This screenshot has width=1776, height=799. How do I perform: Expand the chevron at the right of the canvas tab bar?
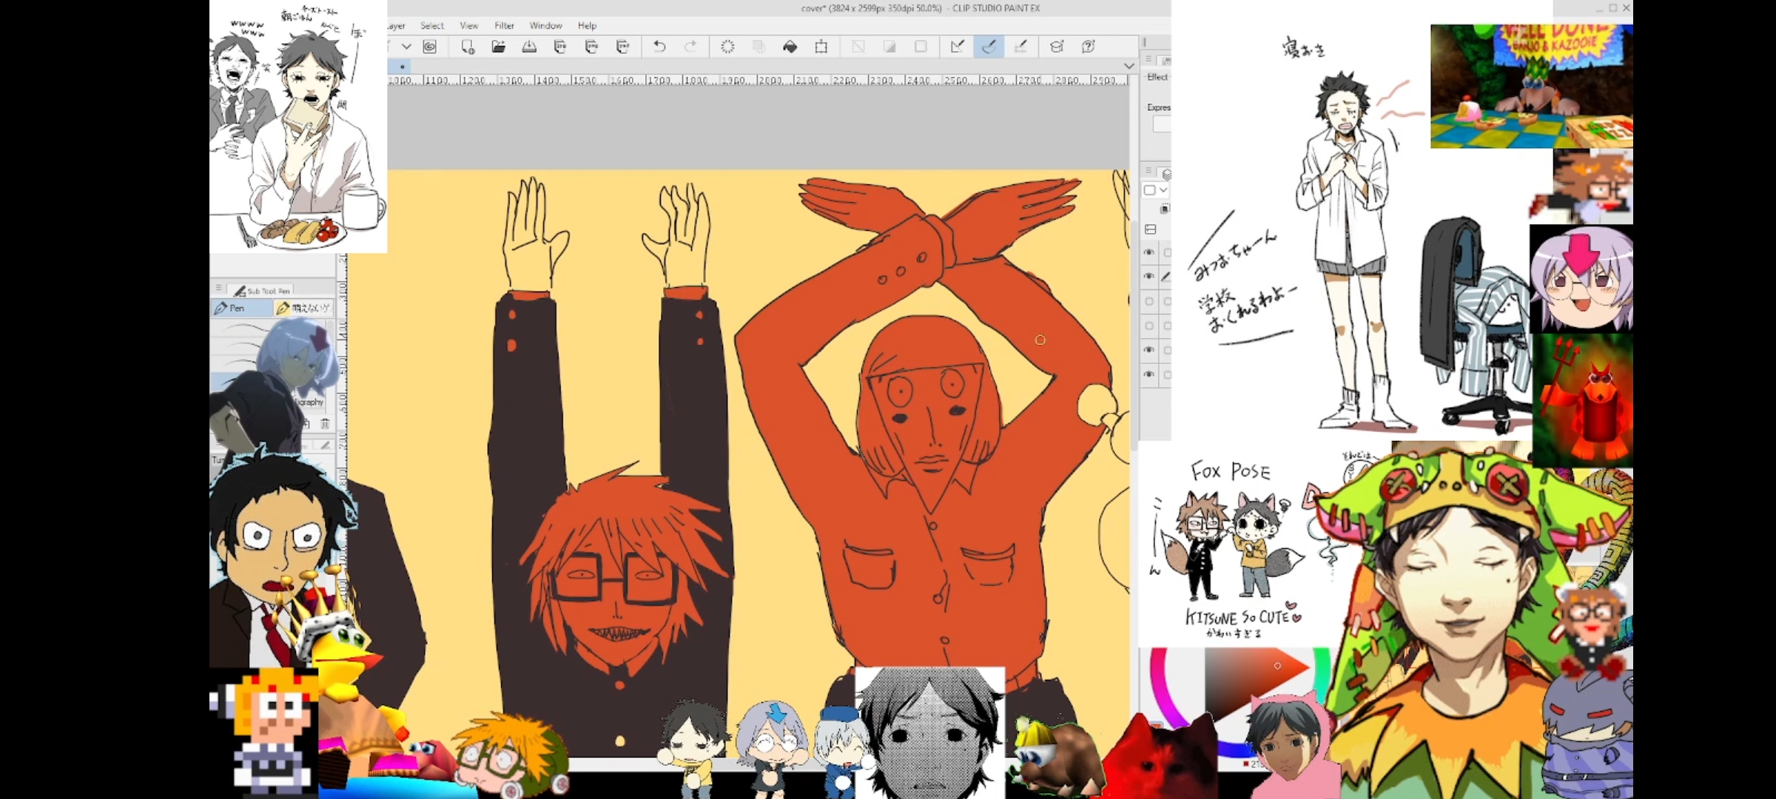coord(1128,66)
